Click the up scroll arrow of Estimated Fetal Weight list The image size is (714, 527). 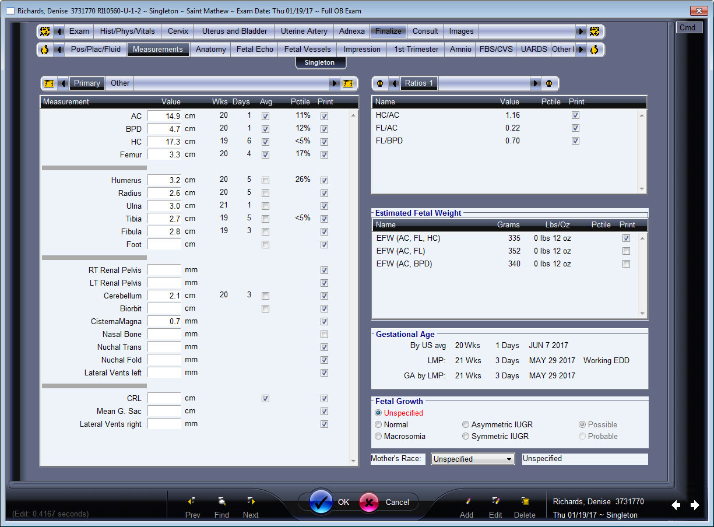click(642, 237)
